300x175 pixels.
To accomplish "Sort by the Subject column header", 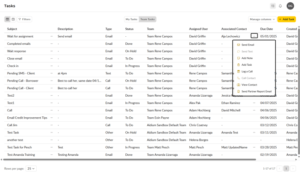I will click(x=12, y=29).
